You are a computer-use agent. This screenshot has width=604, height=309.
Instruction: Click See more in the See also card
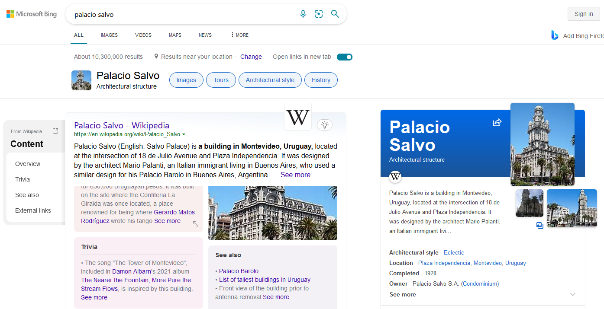[x=276, y=297]
